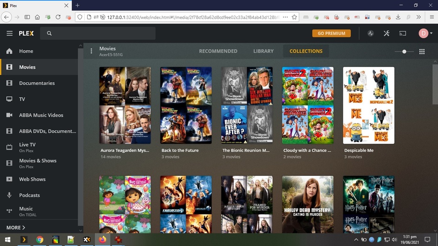Click the TIDAL Music icon
The height and width of the screenshot is (246, 438).
[9, 211]
